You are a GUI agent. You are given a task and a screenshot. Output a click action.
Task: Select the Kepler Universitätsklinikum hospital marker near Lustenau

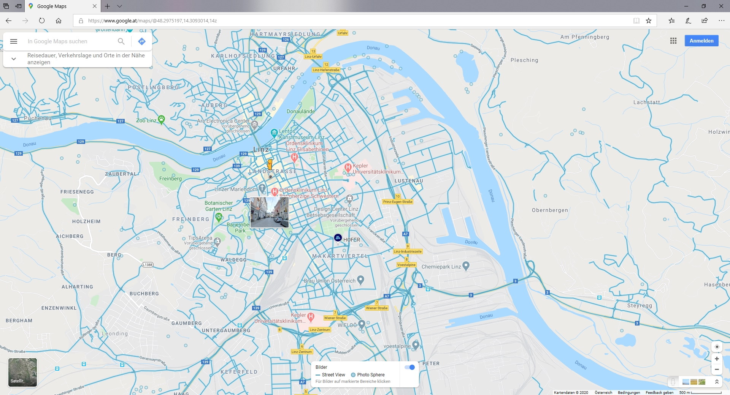tap(348, 167)
